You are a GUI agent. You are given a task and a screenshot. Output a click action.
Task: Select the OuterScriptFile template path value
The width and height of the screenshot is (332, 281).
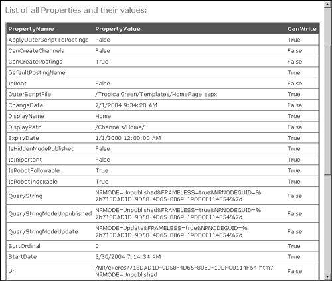pyautogui.click(x=156, y=94)
